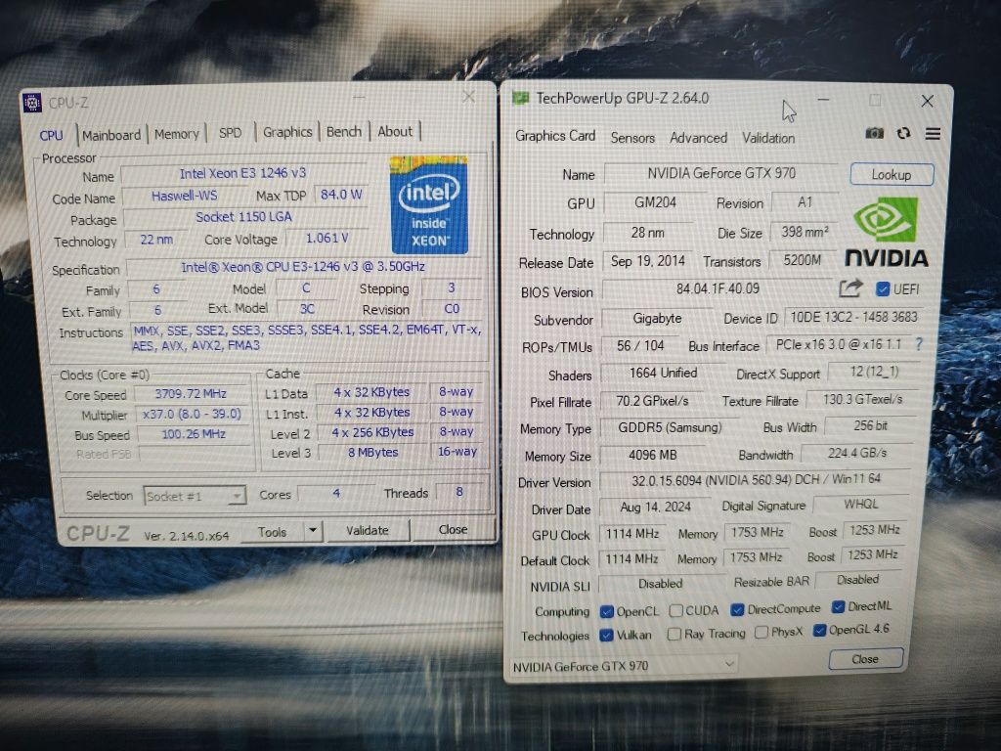Click the Intel Inside Xeon logo

point(429,204)
